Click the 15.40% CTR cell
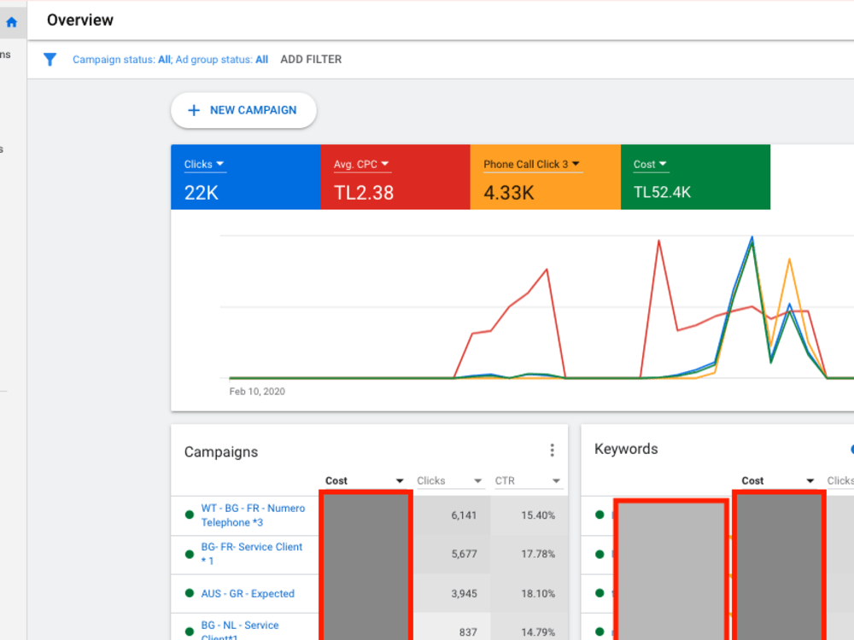The width and height of the screenshot is (854, 640). [537, 515]
